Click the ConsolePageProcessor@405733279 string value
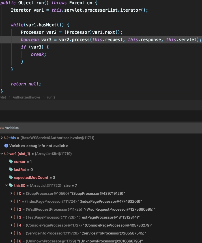This screenshot has height=243, width=202. [117, 225]
